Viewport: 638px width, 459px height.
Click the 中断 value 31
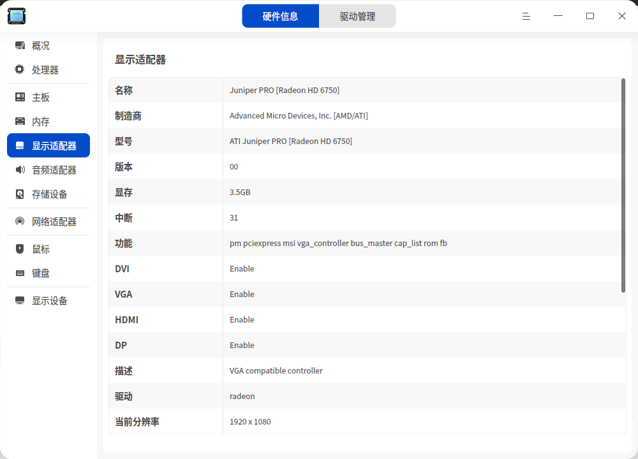[234, 218]
